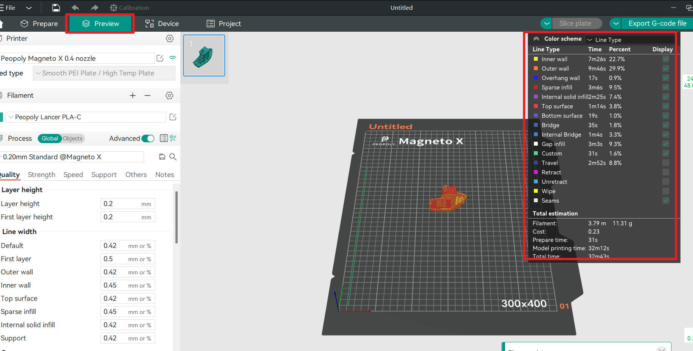Screen dimensions: 693x351
Task: Select the plate 1 thumbnail
Action: pos(204,55)
